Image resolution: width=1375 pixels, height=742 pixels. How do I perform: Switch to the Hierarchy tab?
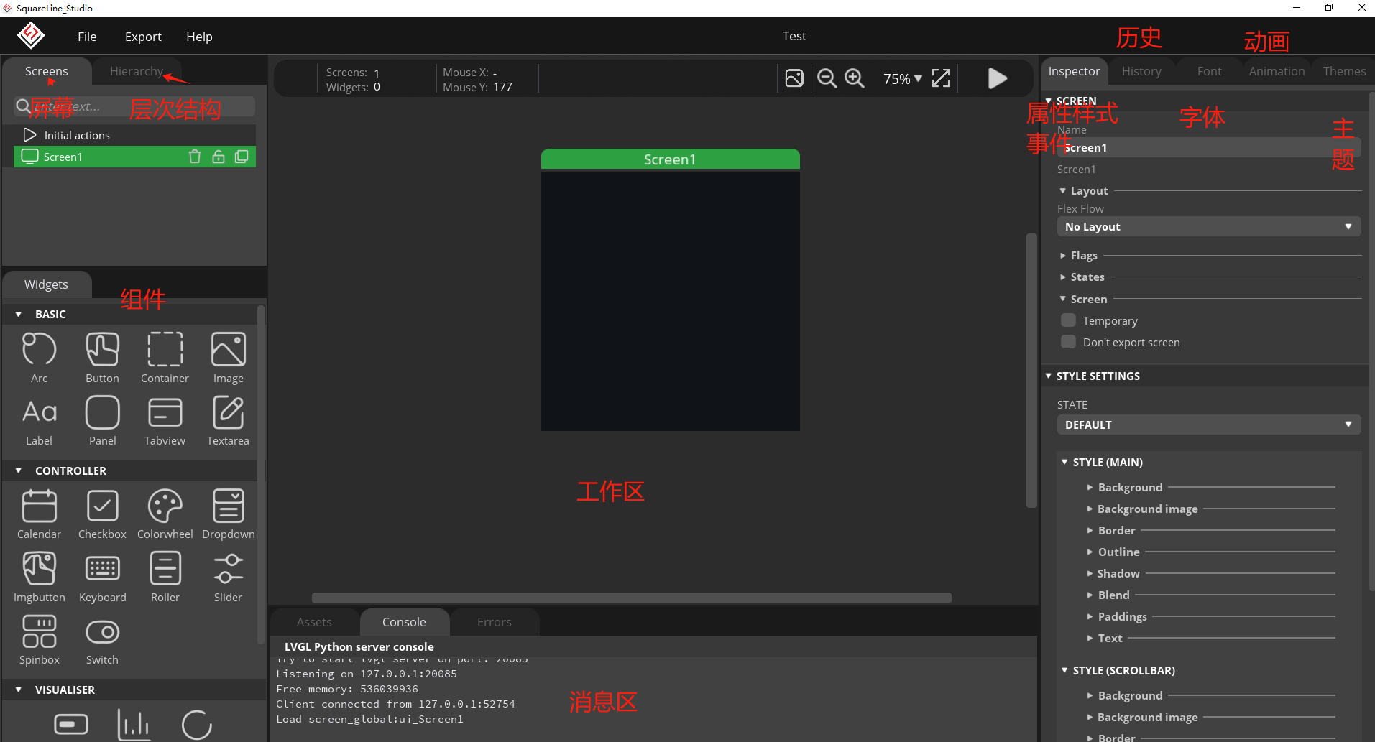coord(137,71)
